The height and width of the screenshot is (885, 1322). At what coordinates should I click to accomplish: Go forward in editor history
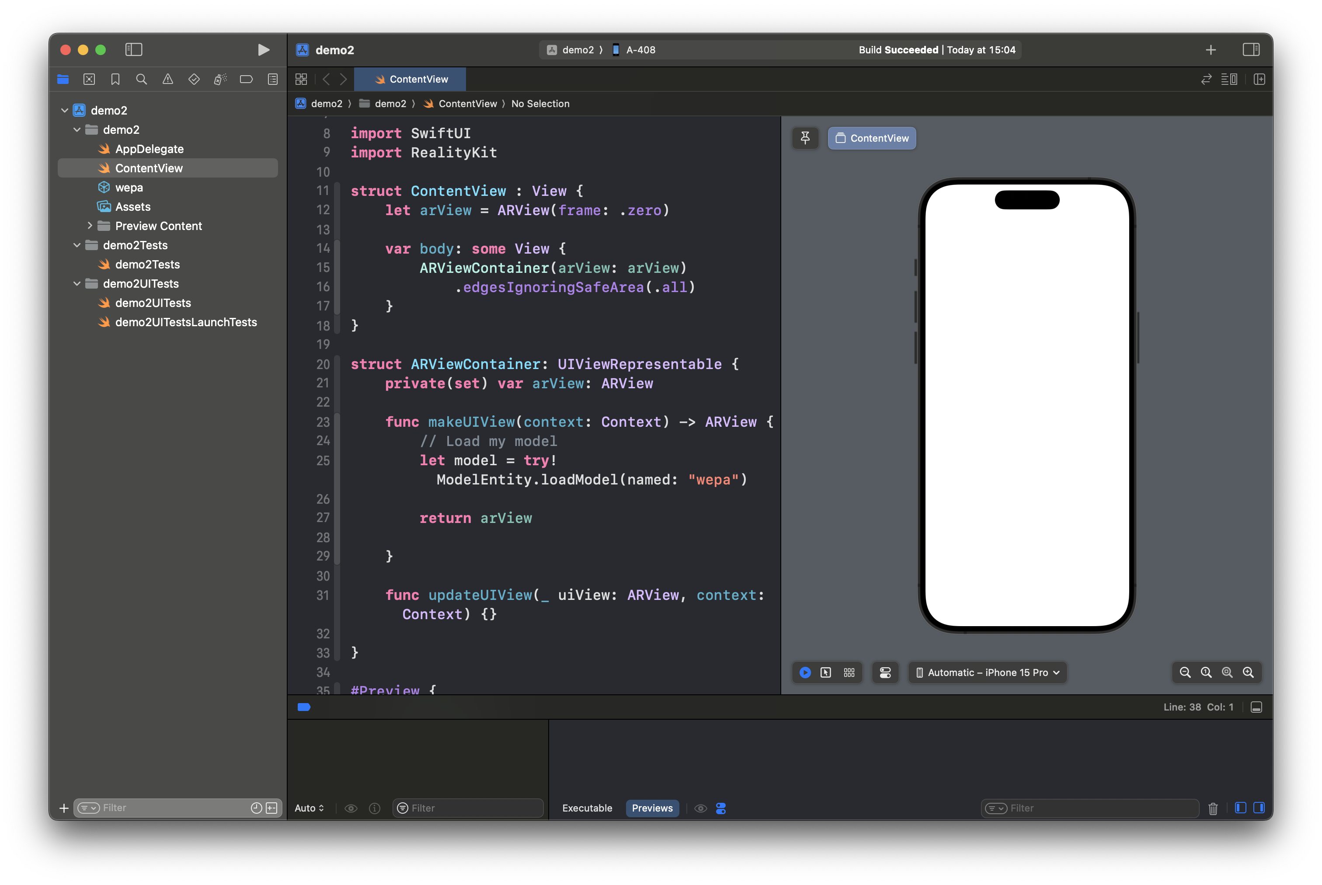click(343, 79)
